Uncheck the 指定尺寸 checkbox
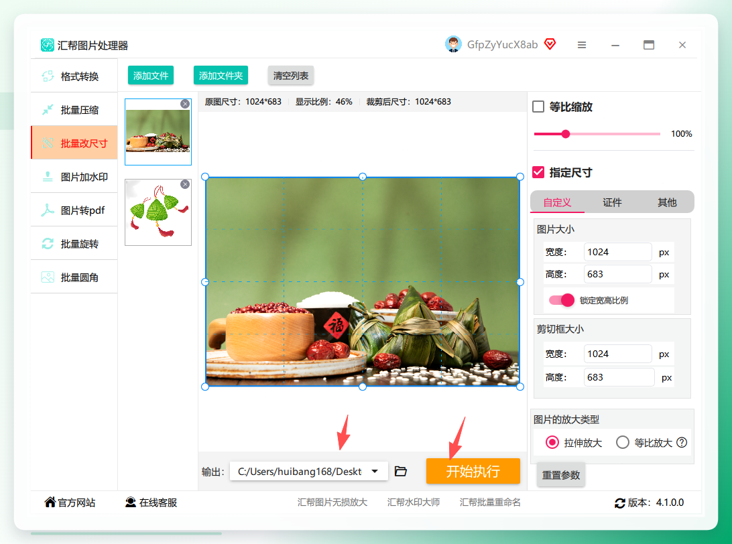732x544 pixels. (x=538, y=172)
